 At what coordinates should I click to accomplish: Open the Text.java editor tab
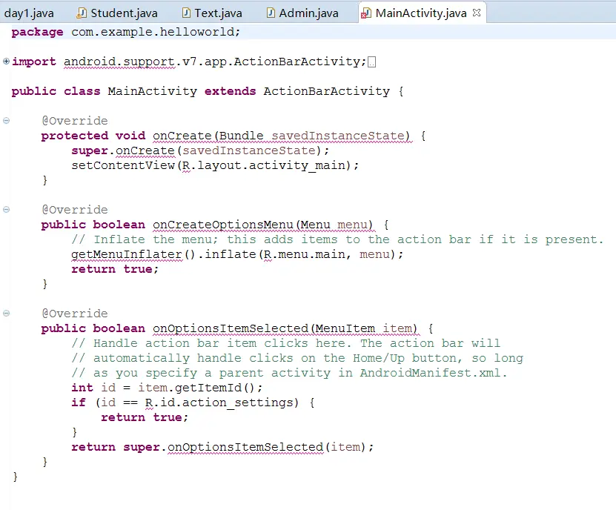point(213,13)
